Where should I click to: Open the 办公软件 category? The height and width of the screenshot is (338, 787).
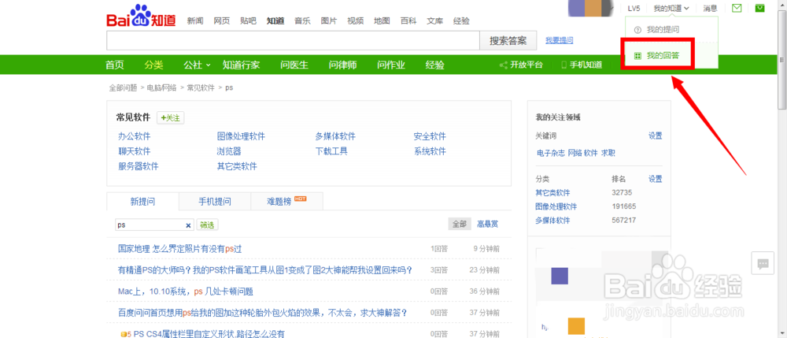click(x=134, y=136)
